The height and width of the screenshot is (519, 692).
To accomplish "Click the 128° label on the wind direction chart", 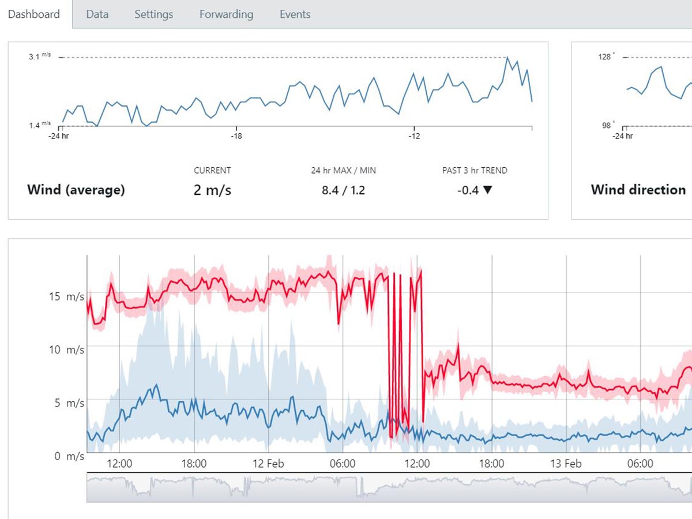I will click(x=605, y=56).
